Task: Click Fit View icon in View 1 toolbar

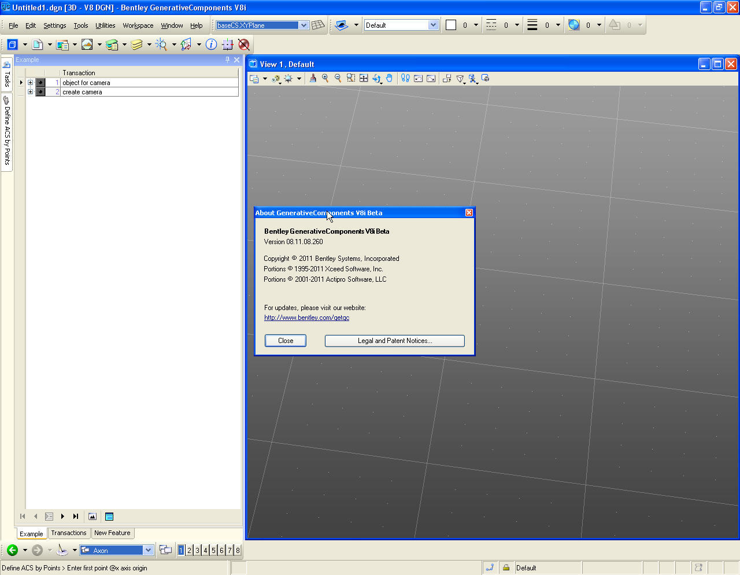Action: [364, 78]
